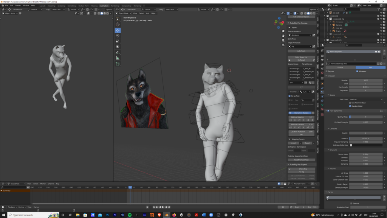Enable Use Modifier Stack
Image resolution: width=387 pixels, height=218 pixels.
coord(350,103)
